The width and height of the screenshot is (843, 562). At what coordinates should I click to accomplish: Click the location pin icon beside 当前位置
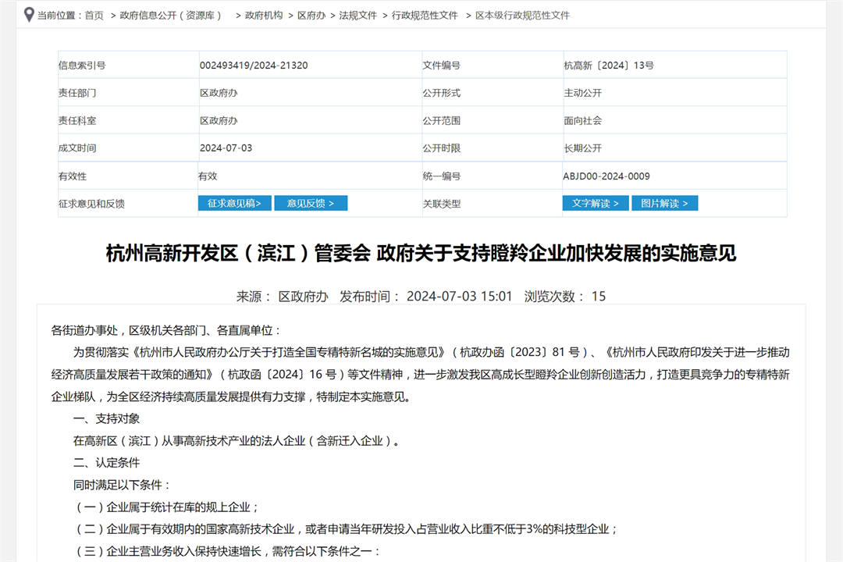[x=29, y=15]
